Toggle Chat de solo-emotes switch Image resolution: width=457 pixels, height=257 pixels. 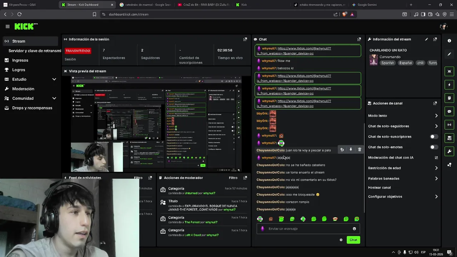pos(434,147)
